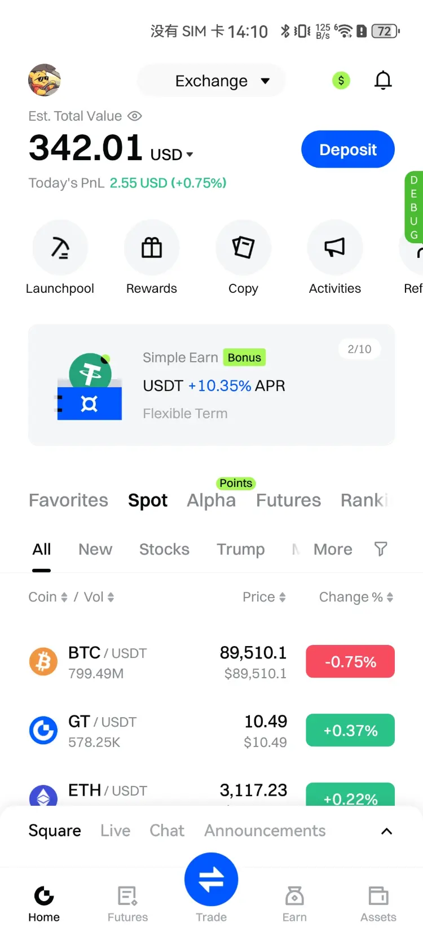The width and height of the screenshot is (423, 931).
Task: Toggle total value visibility eye
Action: (x=134, y=116)
